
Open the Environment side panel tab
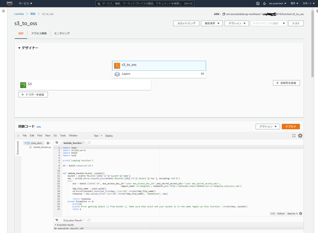click(x=18, y=148)
